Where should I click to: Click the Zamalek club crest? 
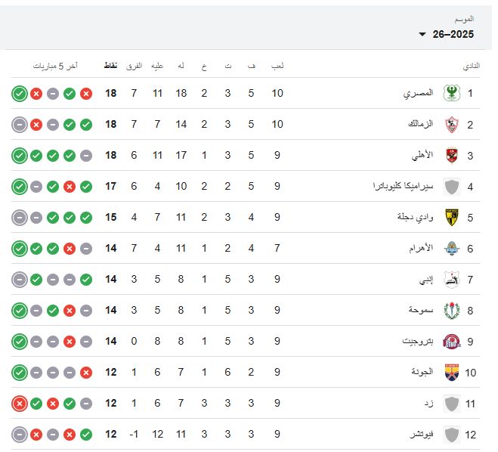(x=452, y=125)
